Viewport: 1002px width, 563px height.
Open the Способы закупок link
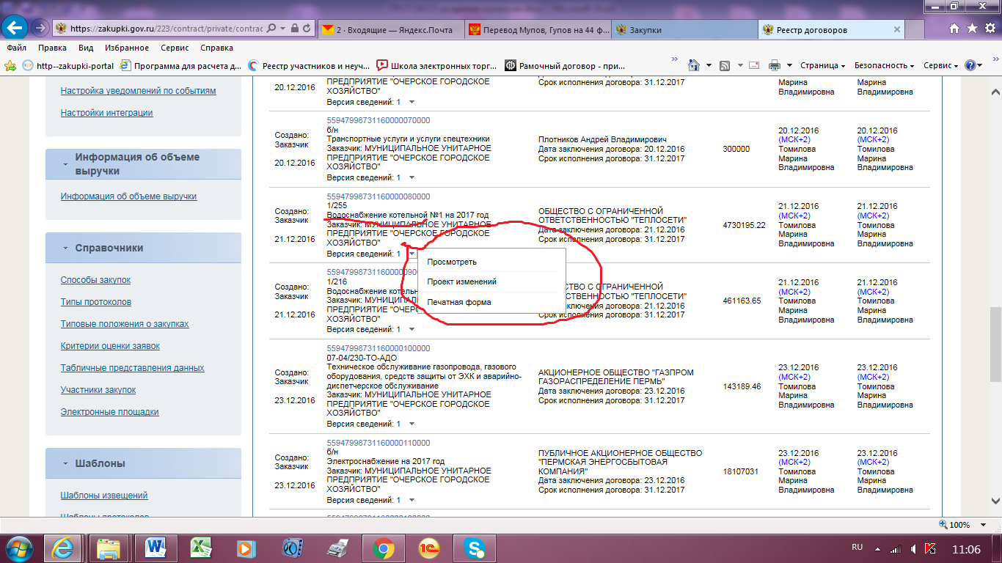[95, 280]
